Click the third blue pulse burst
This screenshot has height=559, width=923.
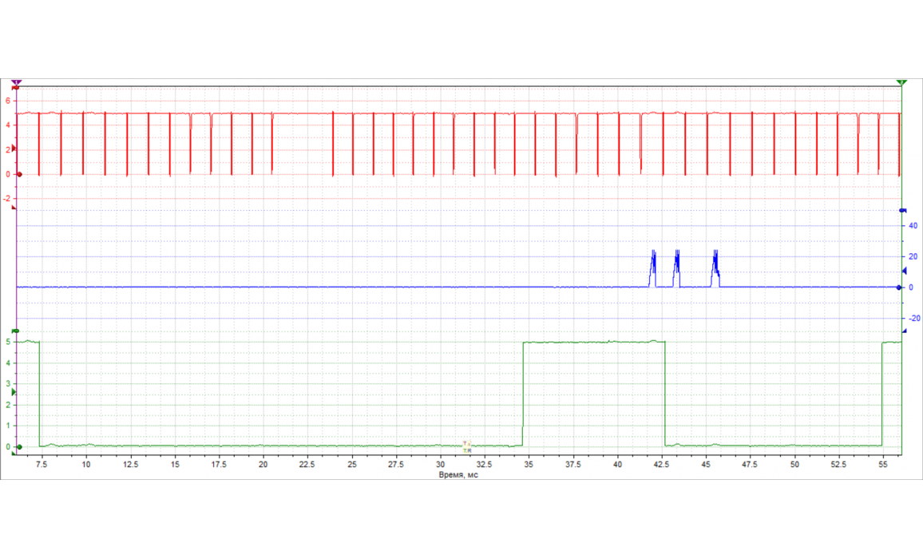[x=715, y=268]
